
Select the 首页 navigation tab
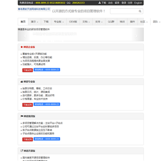(23, 22)
